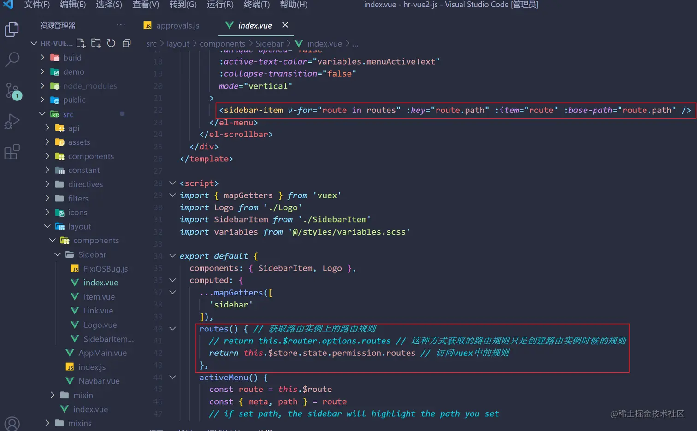Open Navbar.vue file
Image resolution: width=697 pixels, height=431 pixels.
[x=99, y=381]
